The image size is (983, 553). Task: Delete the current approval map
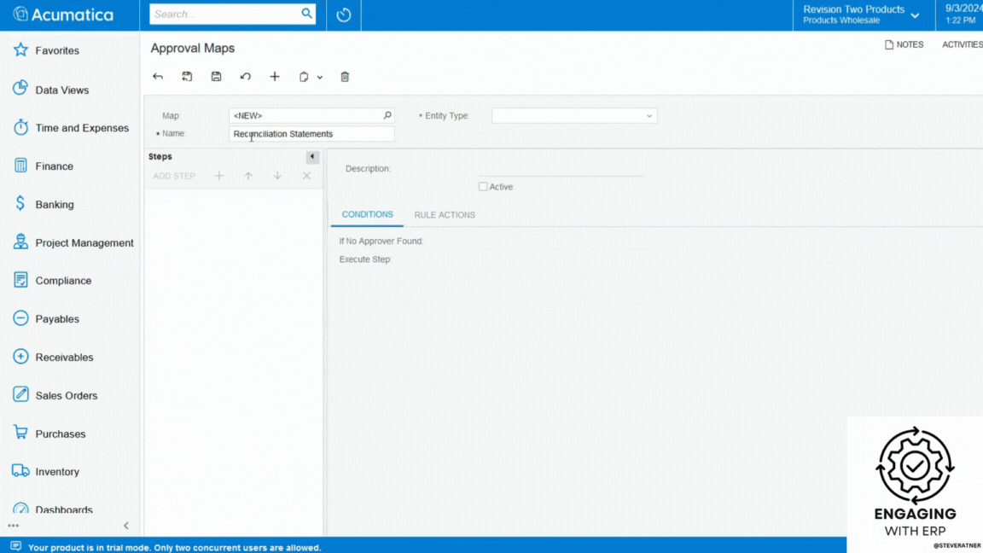345,77
